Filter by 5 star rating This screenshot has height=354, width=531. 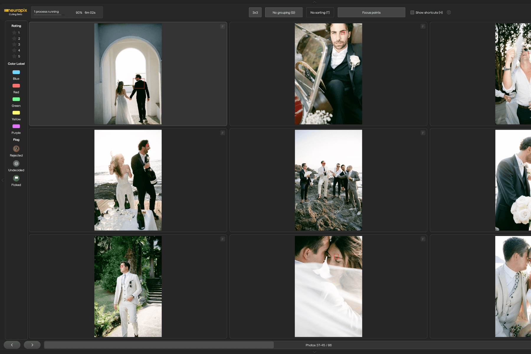click(x=16, y=56)
